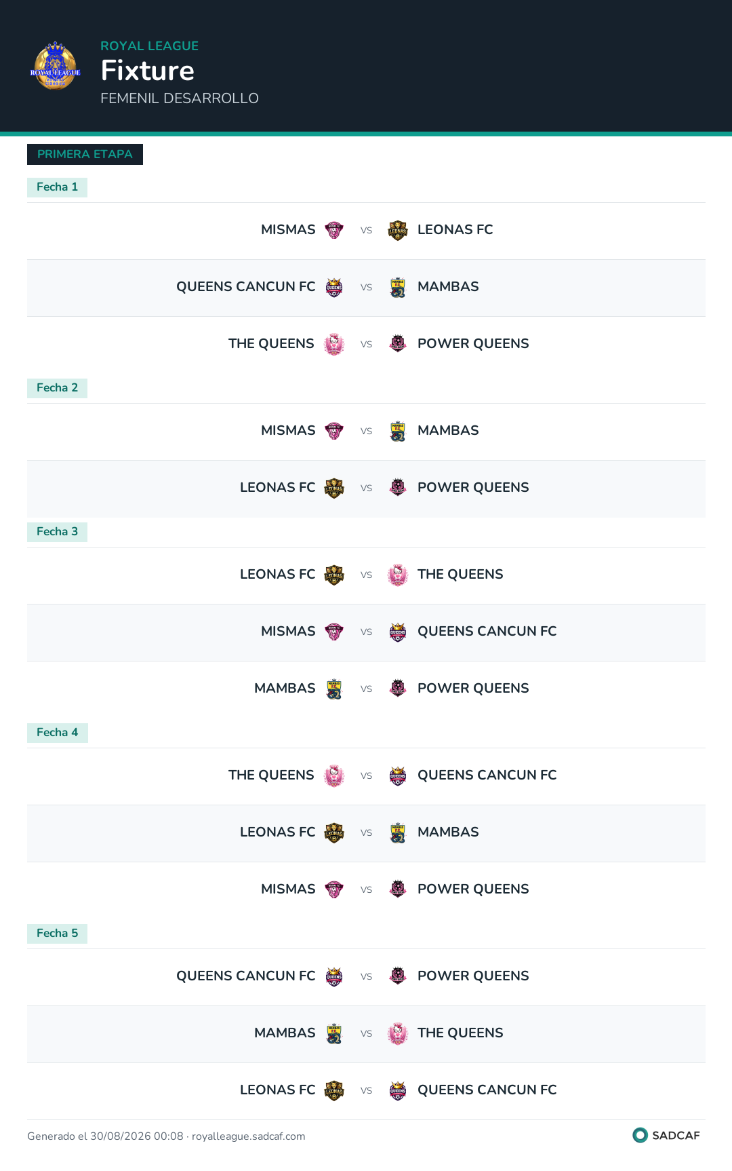Click the Fixture page title
The image size is (732, 1171).
[x=148, y=71]
